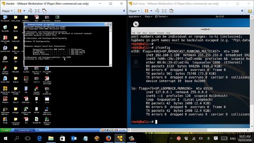Open Windows search from taskbar

pos(17,138)
